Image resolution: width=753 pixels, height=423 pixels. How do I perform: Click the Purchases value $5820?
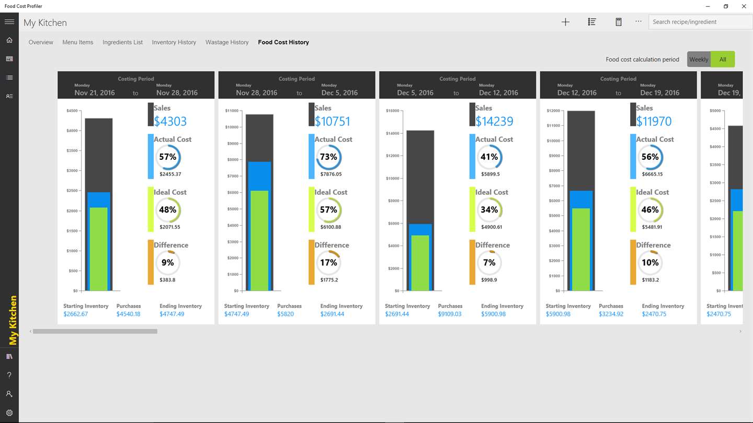tap(286, 314)
